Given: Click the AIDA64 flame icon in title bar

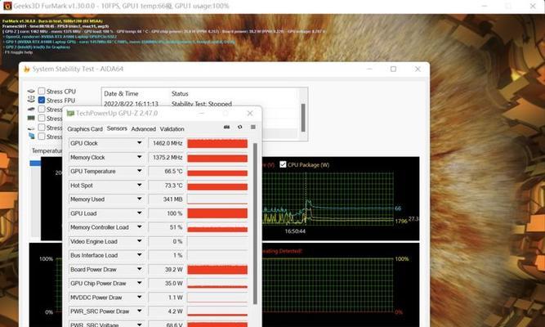Looking at the screenshot, I should [x=26, y=69].
